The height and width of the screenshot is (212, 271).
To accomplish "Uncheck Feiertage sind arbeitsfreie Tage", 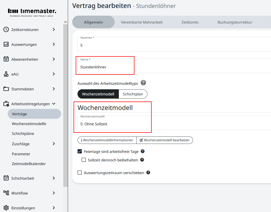I will tap(79, 151).
